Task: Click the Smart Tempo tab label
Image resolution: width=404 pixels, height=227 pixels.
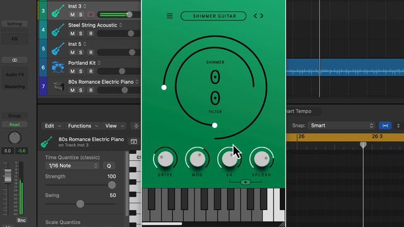Action: click(299, 112)
